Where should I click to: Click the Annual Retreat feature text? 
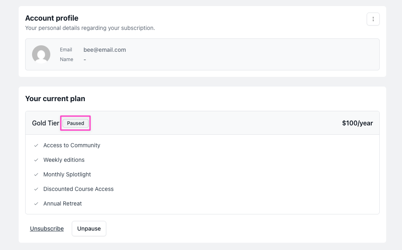pyautogui.click(x=62, y=203)
